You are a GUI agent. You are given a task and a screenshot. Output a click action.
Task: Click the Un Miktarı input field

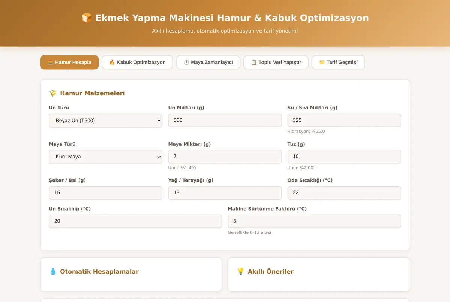(225, 120)
